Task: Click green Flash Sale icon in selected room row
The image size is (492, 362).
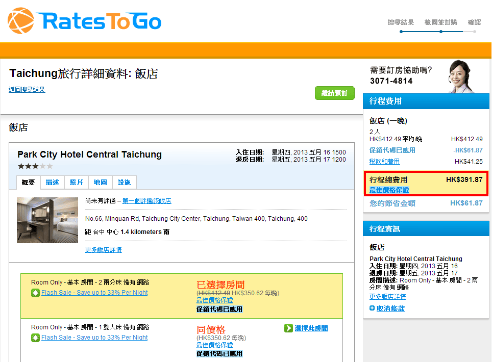Action: pyautogui.click(x=35, y=293)
